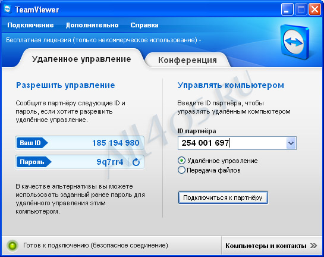Click the green connection status indicator
324x257 pixels.
pos(12,246)
